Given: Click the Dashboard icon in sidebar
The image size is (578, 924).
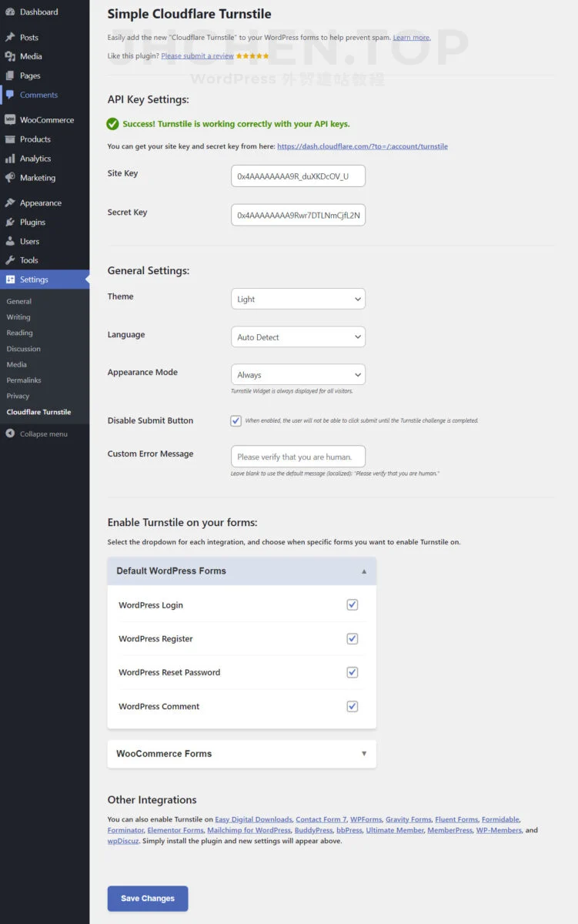Looking at the screenshot, I should tap(10, 12).
